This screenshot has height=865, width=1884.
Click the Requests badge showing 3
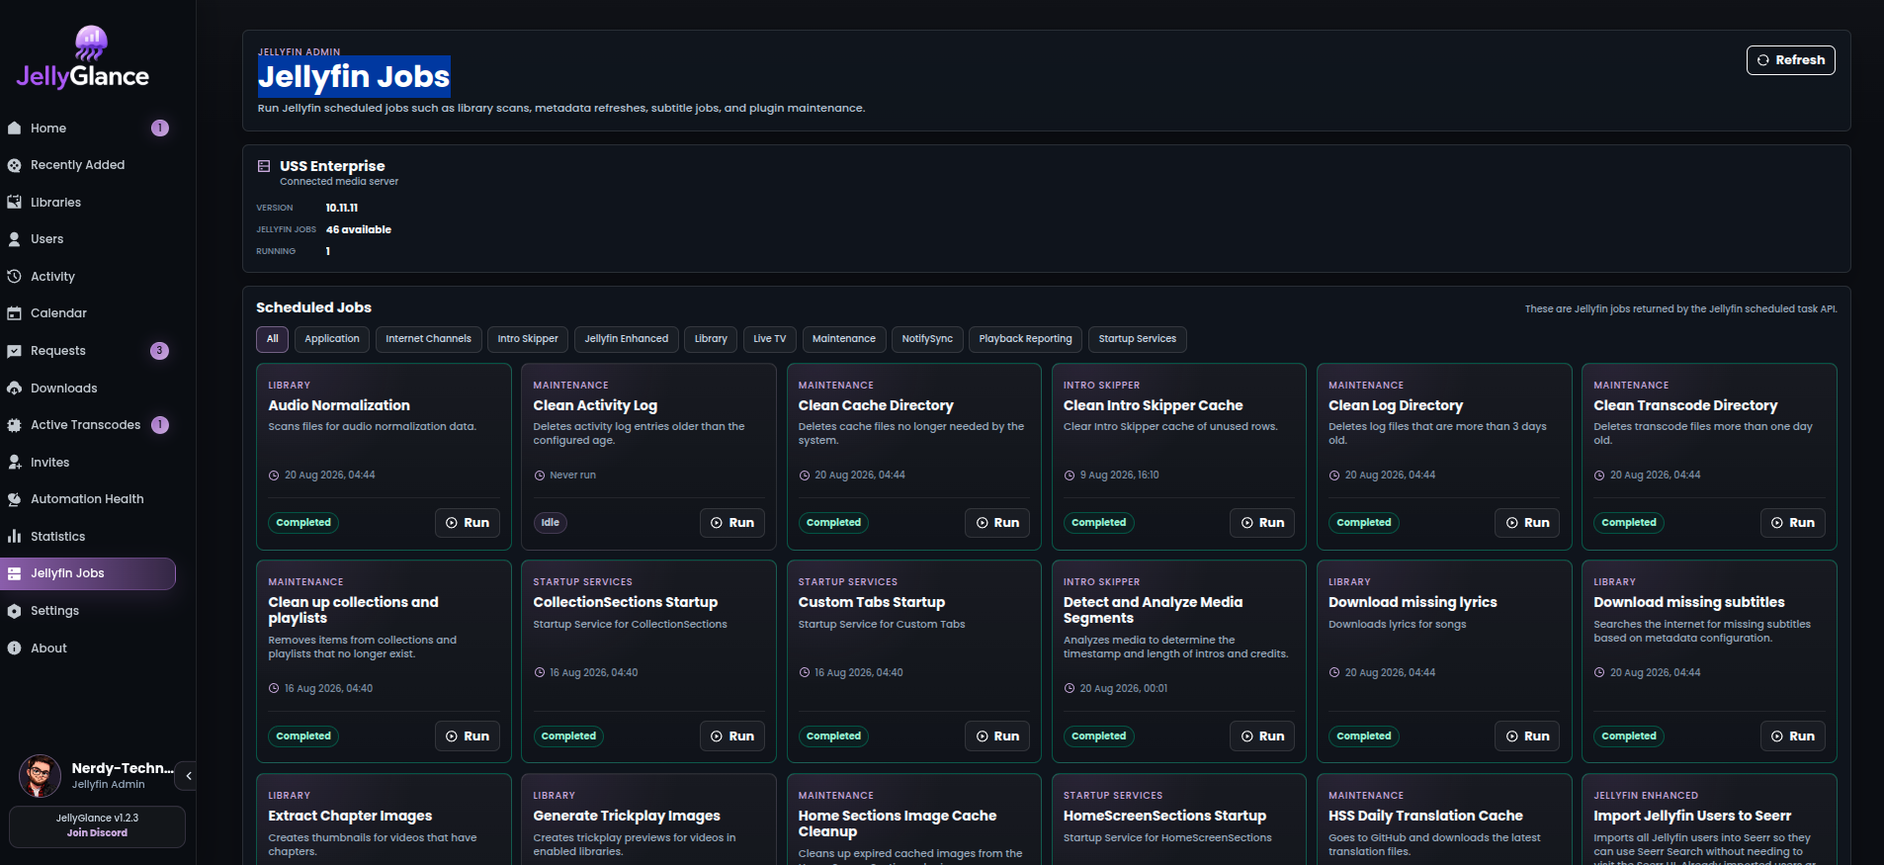[x=159, y=351]
